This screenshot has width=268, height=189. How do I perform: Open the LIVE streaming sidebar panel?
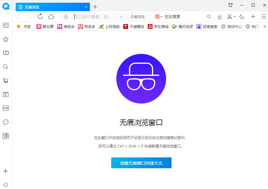[5, 108]
